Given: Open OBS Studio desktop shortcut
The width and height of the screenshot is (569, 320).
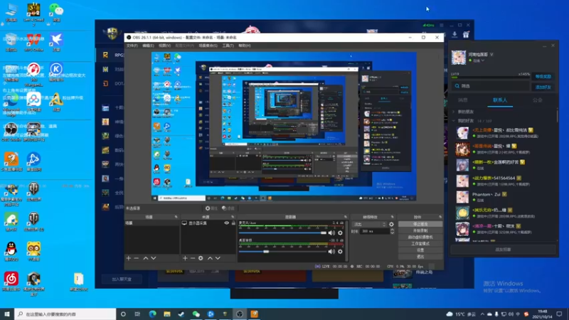Looking at the screenshot, I should tap(11, 132).
